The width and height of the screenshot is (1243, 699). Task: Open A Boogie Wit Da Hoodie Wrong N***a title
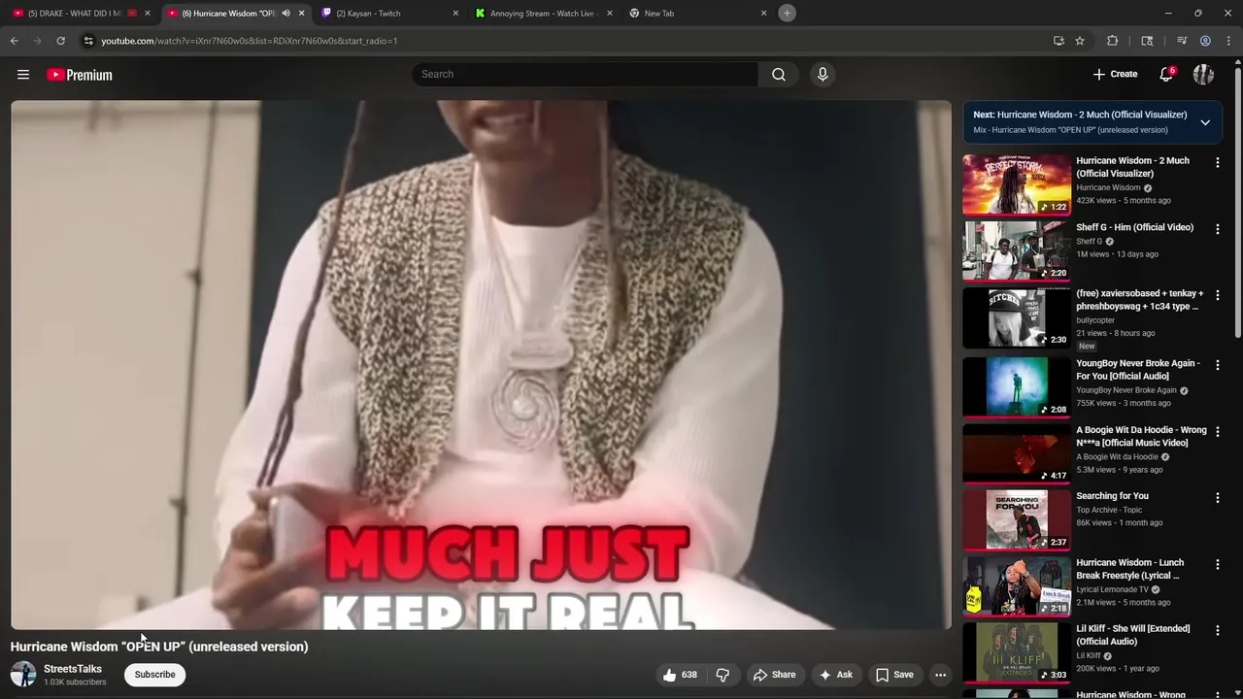pyautogui.click(x=1141, y=436)
